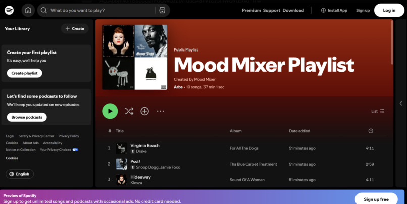Change language with English button
The image size is (407, 204).
click(20, 174)
